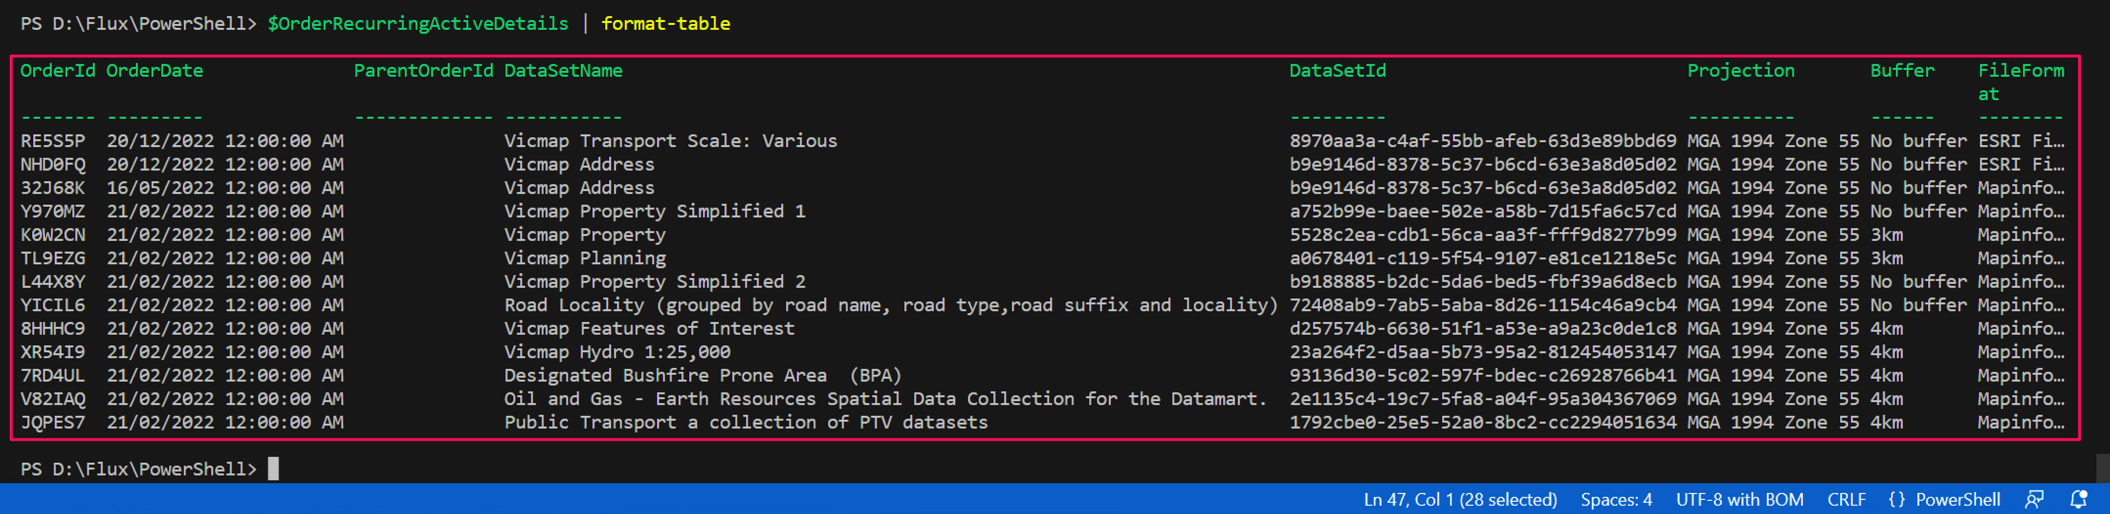
Task: Click OrderDate column header
Action: [x=155, y=70]
